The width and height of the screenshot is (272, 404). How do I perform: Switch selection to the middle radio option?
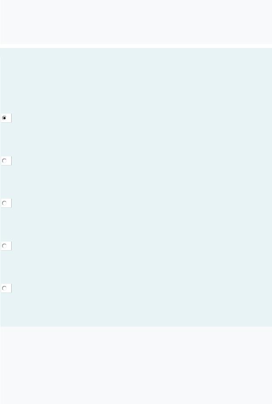(4, 203)
